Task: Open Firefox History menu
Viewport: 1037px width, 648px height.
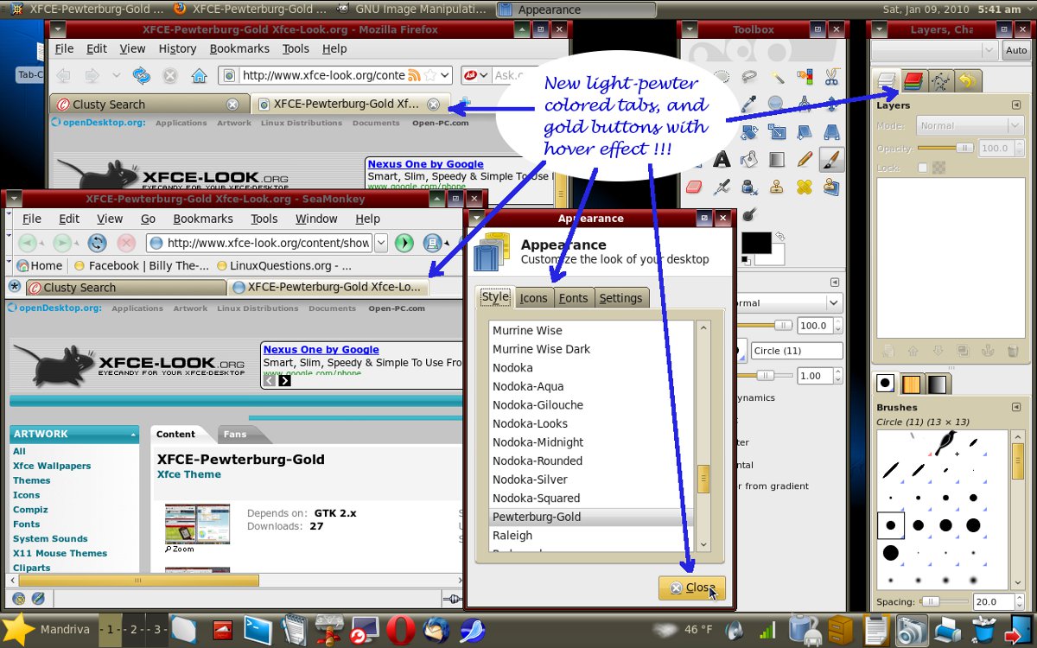Action: [177, 48]
